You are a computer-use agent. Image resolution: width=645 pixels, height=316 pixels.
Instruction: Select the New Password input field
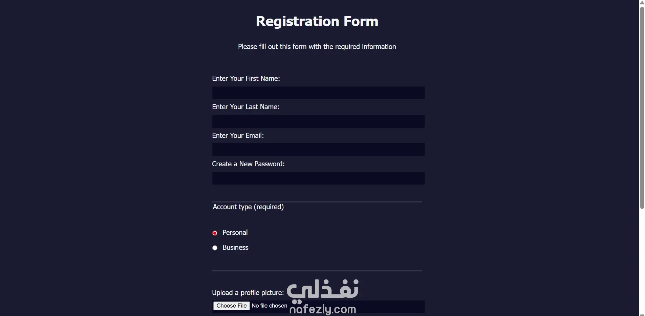tap(318, 178)
